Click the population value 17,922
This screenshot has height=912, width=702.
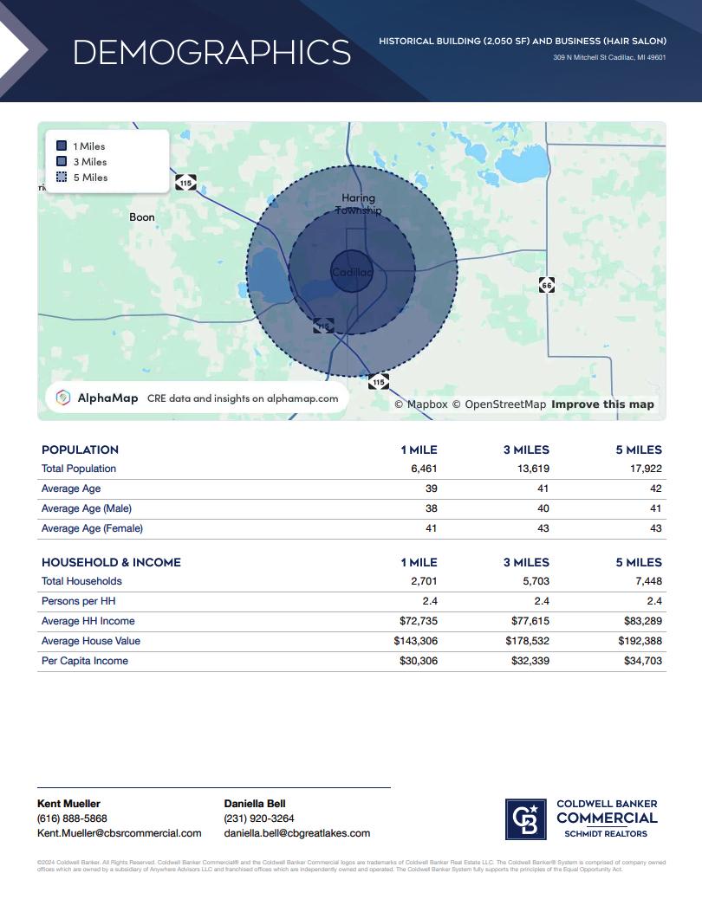click(x=646, y=469)
